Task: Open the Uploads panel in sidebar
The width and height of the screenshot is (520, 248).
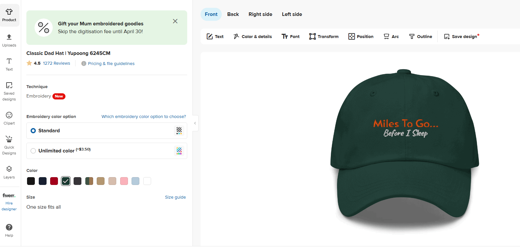Action: (9, 40)
